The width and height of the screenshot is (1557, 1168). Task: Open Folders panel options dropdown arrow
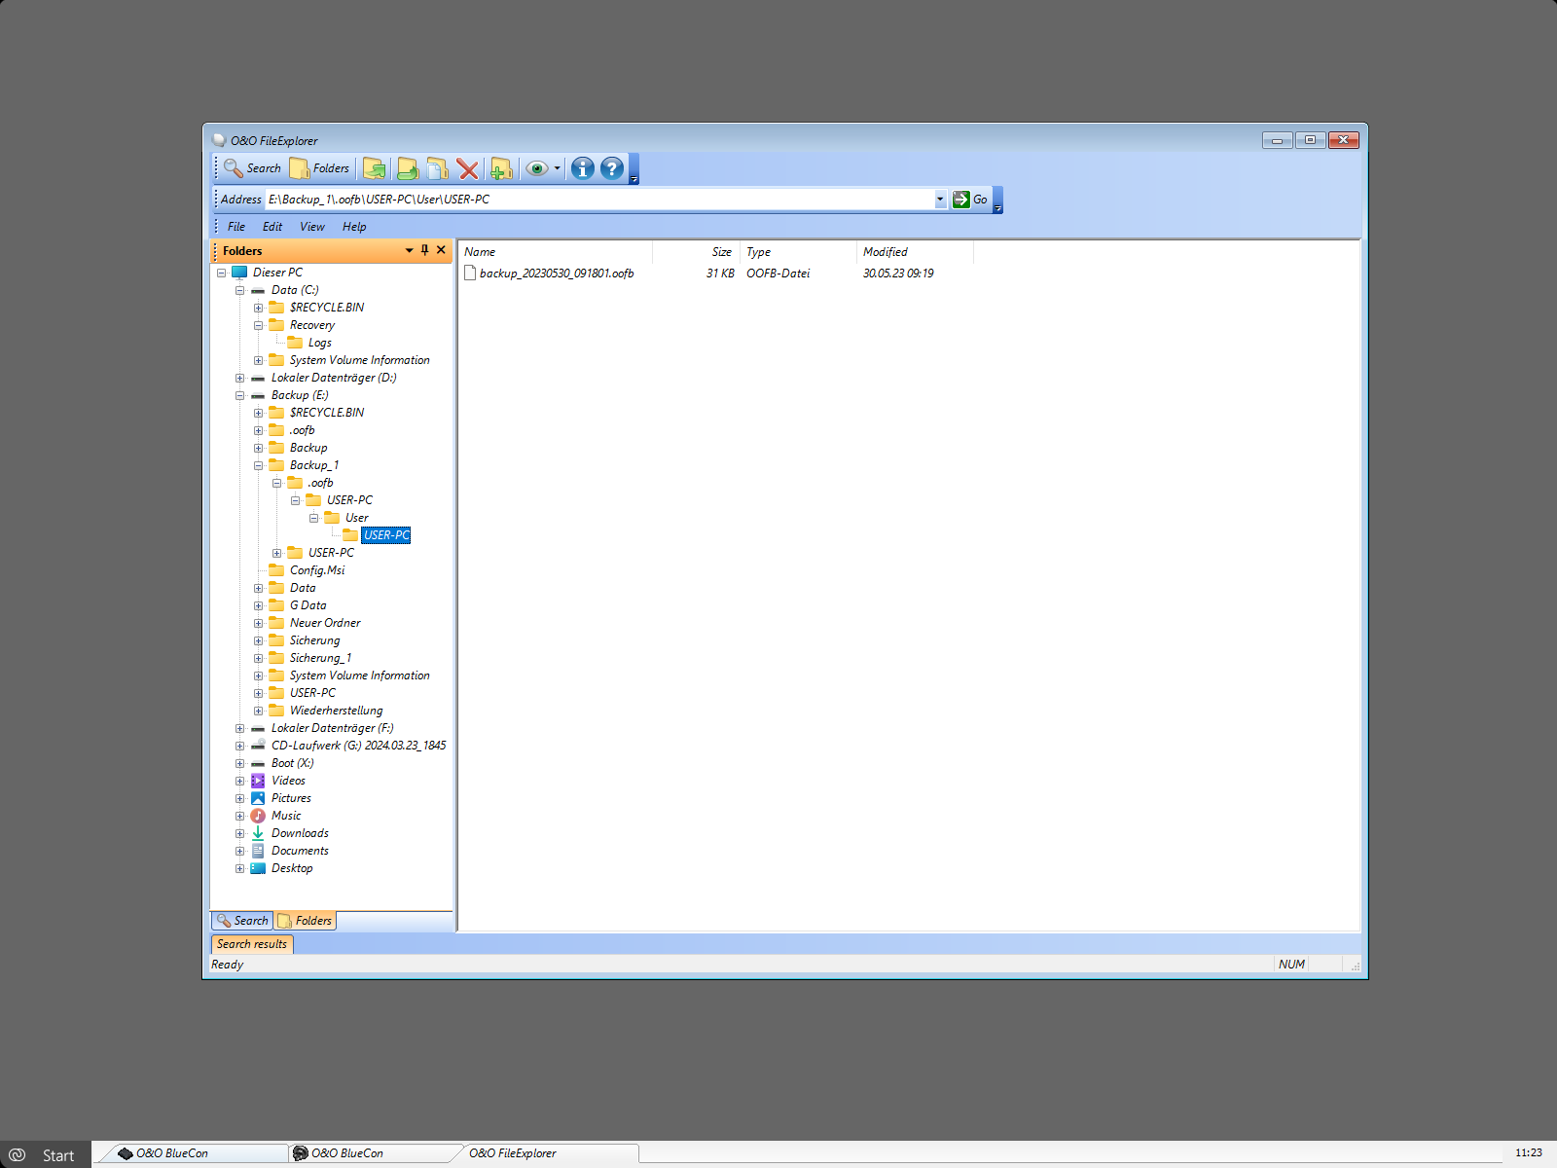409,251
